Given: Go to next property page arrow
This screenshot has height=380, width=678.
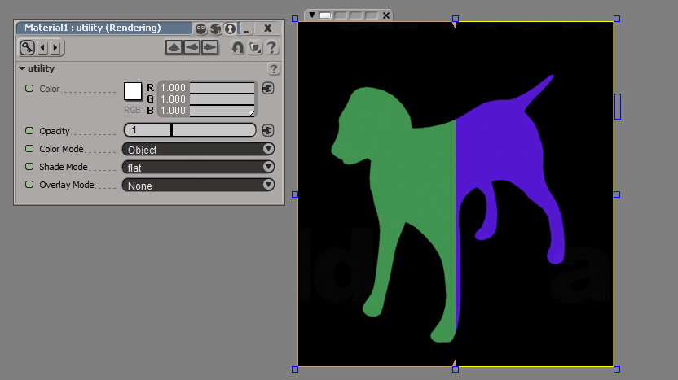Looking at the screenshot, I should [54, 47].
